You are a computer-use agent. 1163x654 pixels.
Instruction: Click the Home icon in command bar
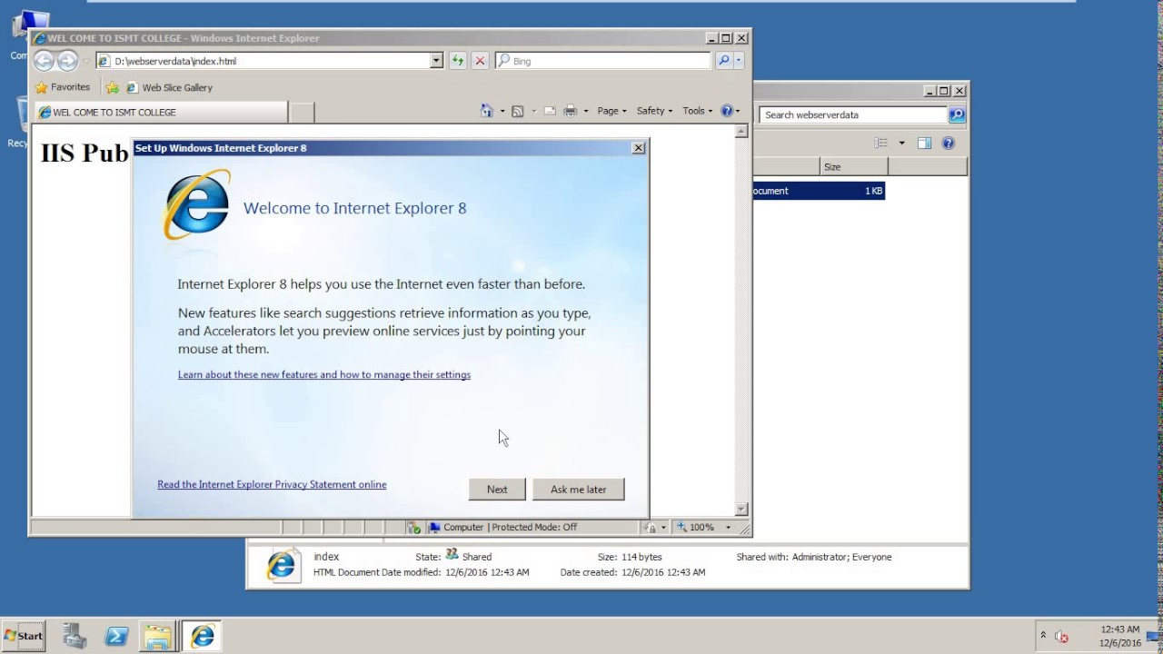tap(487, 111)
